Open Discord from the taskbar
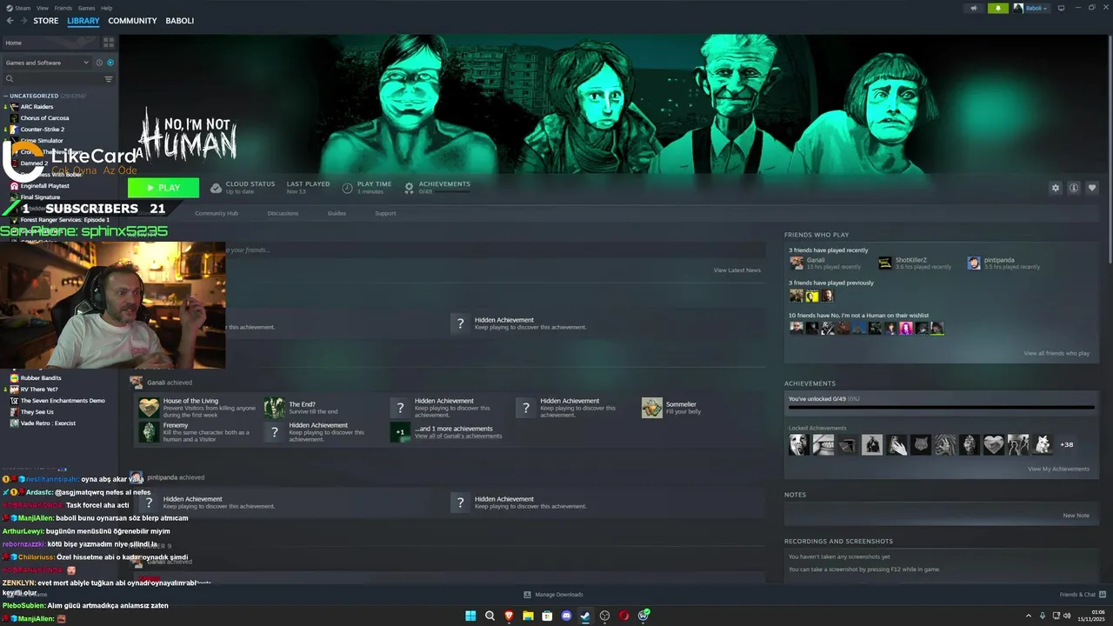This screenshot has height=626, width=1113. coord(566,616)
